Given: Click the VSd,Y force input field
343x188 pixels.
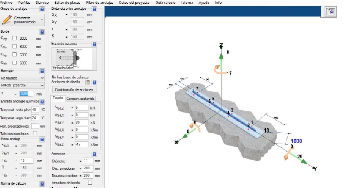Looking at the screenshot, I should point(81,122).
